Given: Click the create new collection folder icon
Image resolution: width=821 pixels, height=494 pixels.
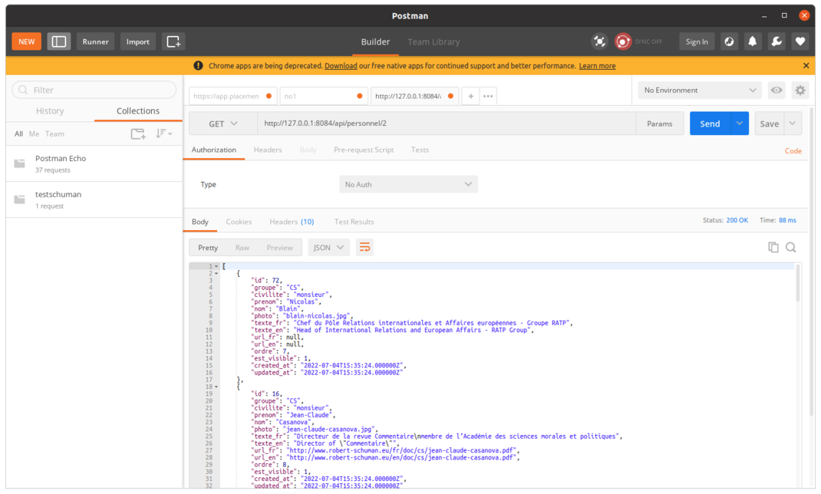Looking at the screenshot, I should tap(137, 133).
